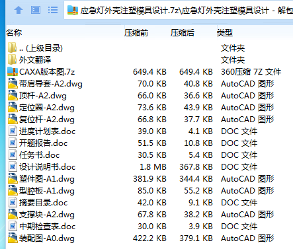The height and width of the screenshot is (249, 293).
Task: Click the 70.0 KB size of 带肩导套-A2.dwg
Action: coord(152,84)
